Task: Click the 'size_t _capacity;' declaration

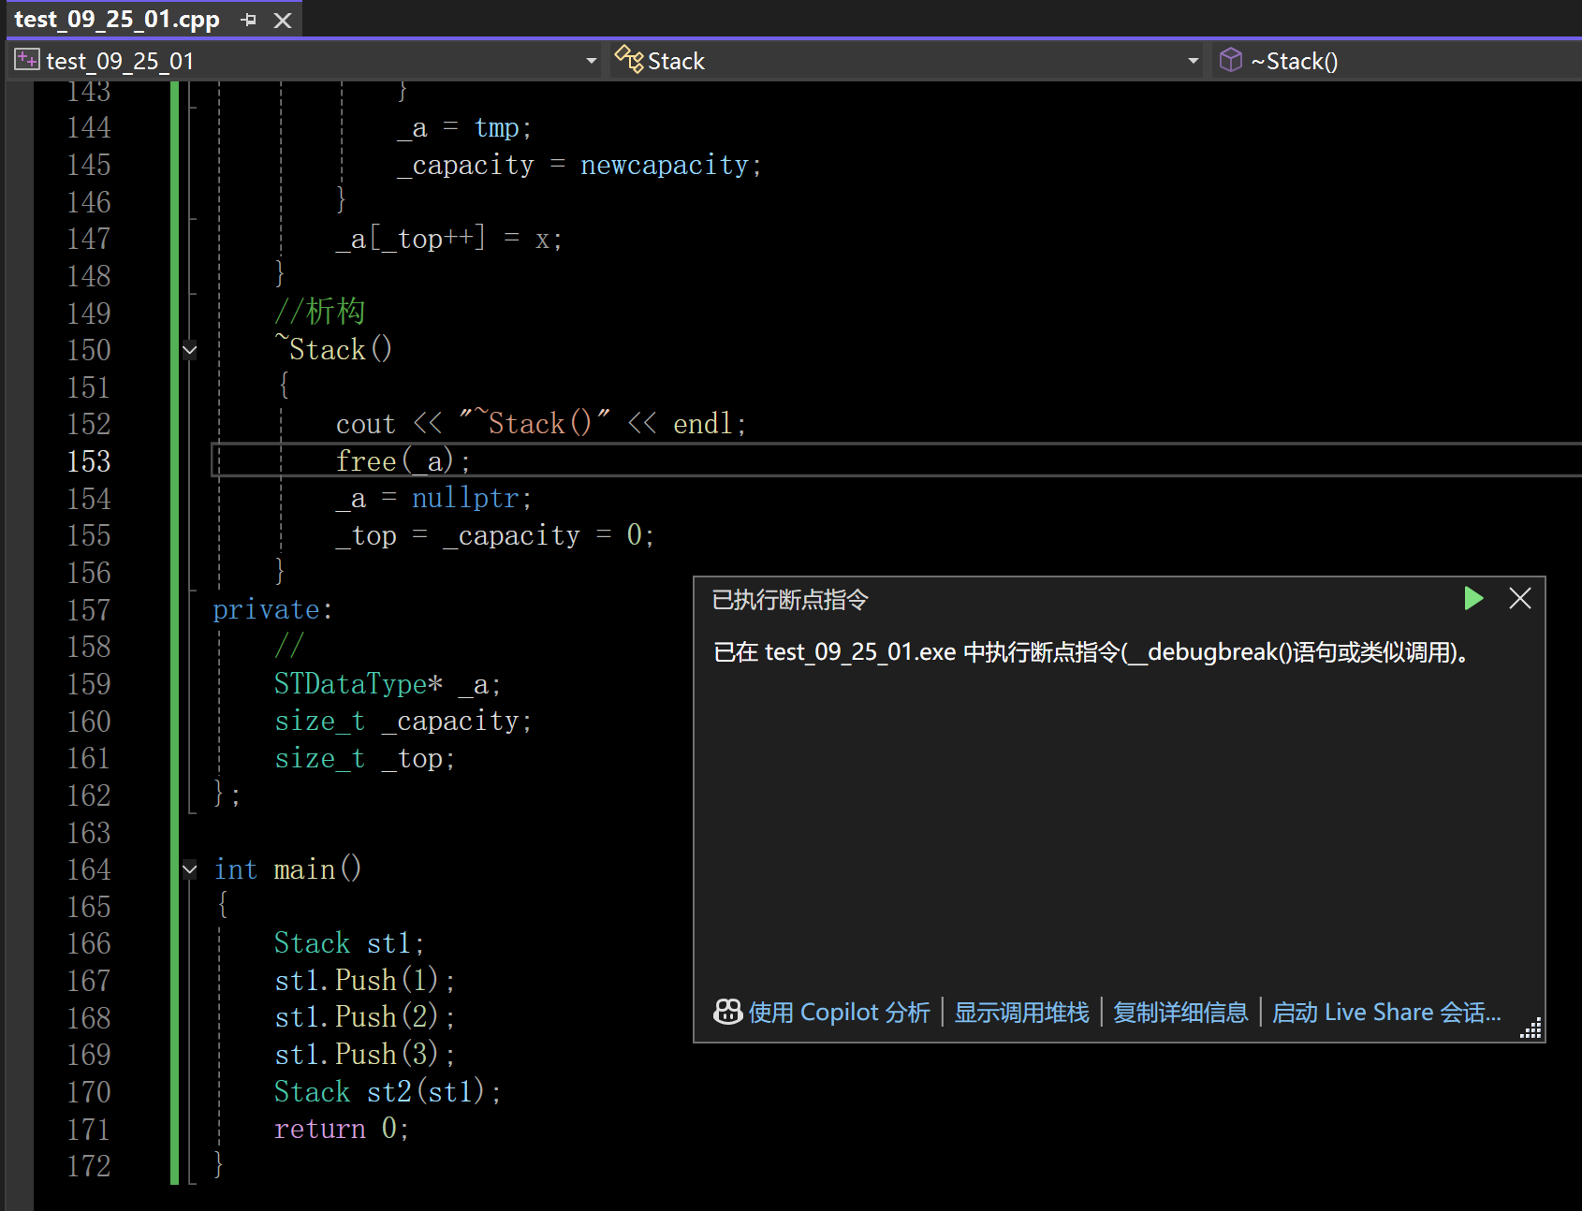Action: click(x=403, y=722)
